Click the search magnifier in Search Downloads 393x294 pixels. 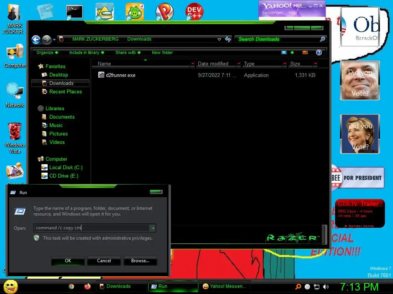click(x=322, y=39)
